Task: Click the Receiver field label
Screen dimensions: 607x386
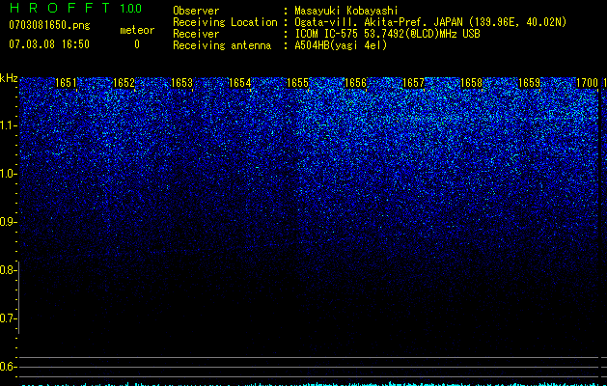Action: (x=196, y=34)
